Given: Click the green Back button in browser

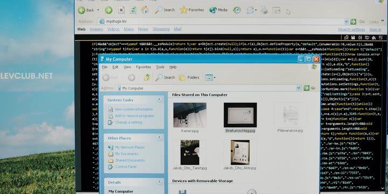Looking at the screenshot, I should pyautogui.click(x=82, y=10).
